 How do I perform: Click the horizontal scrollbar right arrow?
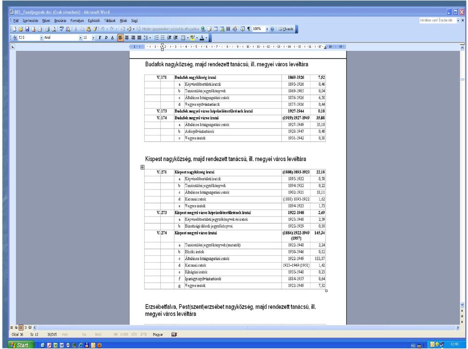click(x=458, y=328)
